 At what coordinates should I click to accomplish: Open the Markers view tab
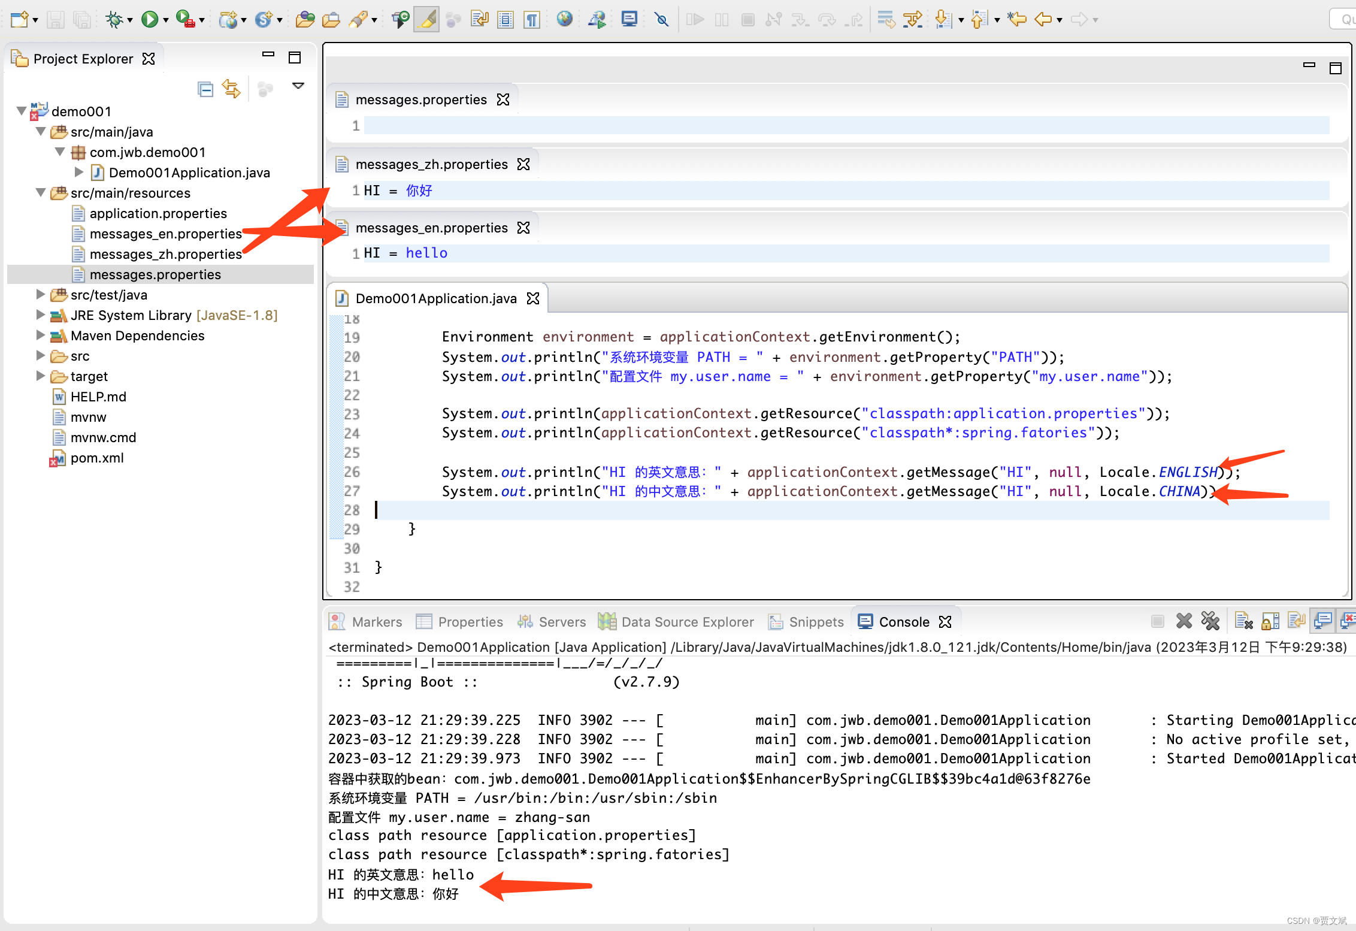pyautogui.click(x=367, y=622)
